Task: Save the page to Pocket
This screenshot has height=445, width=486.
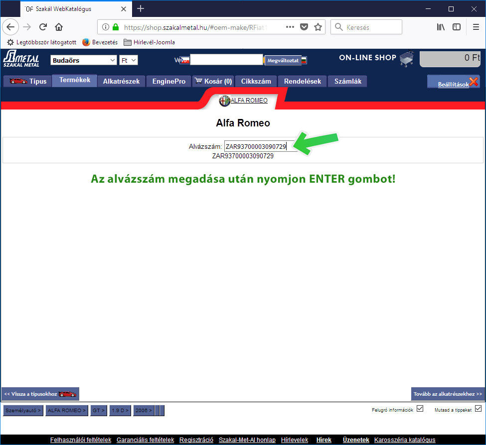Action: pos(304,27)
